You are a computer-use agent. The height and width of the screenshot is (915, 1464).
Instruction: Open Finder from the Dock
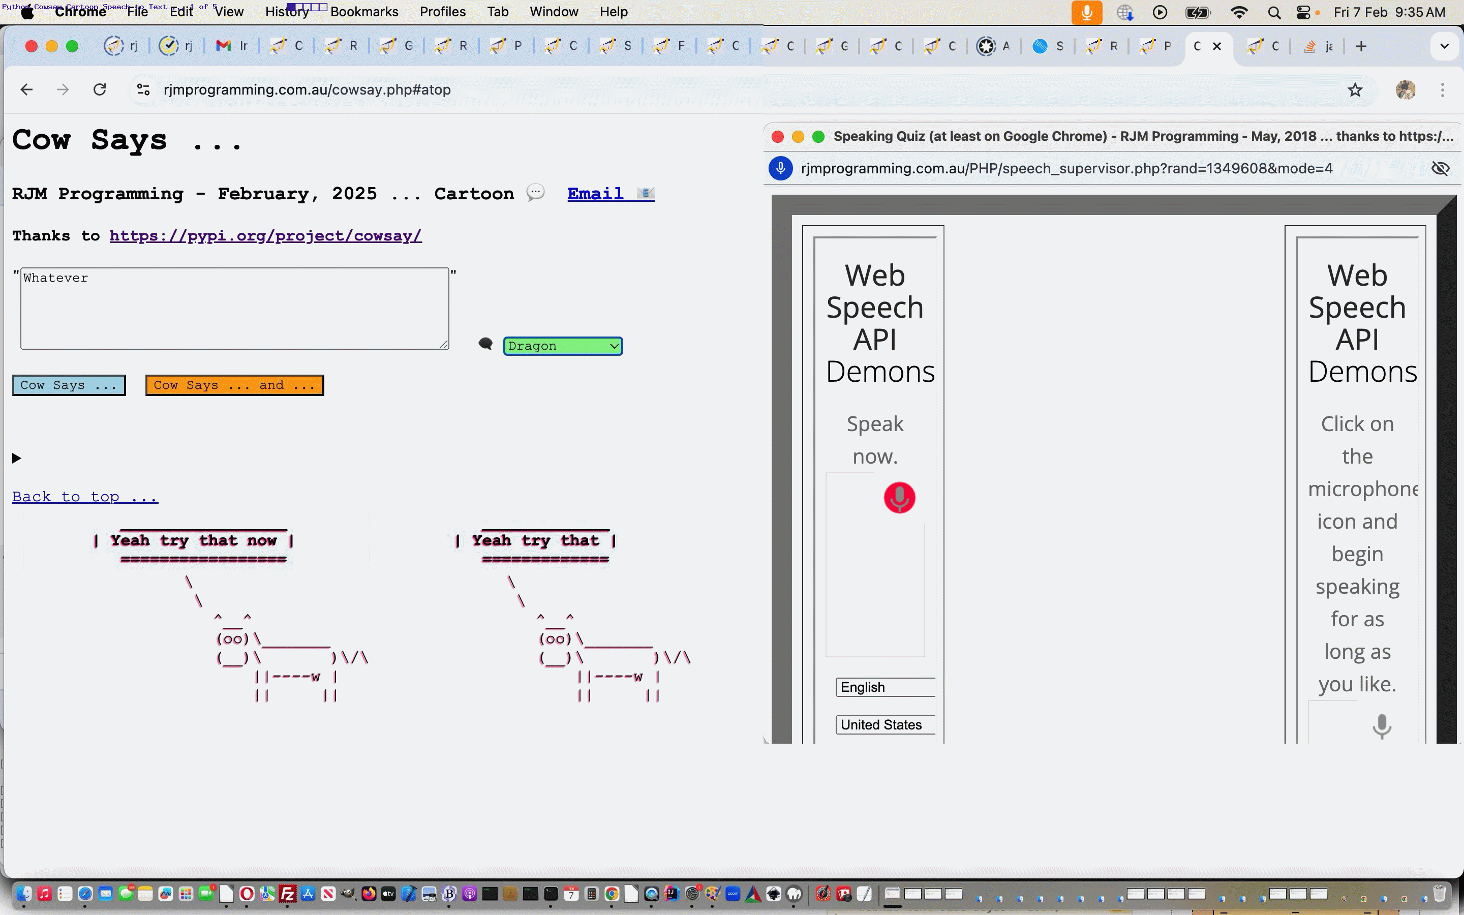pos(24,894)
